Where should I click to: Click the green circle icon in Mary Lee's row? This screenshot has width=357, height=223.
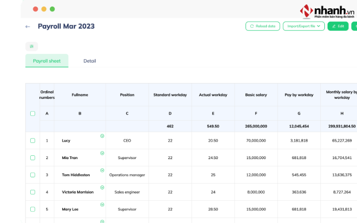click(102, 204)
